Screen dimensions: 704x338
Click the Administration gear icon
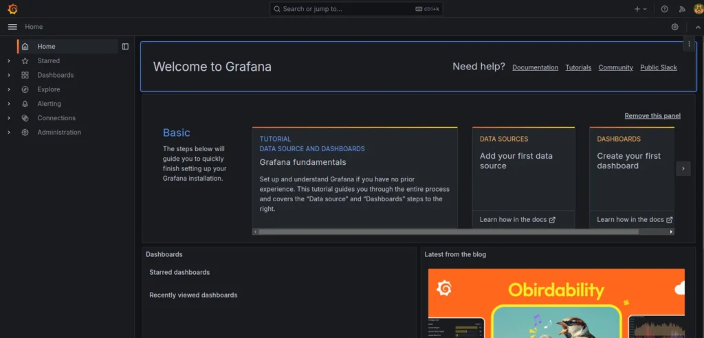pyautogui.click(x=25, y=133)
